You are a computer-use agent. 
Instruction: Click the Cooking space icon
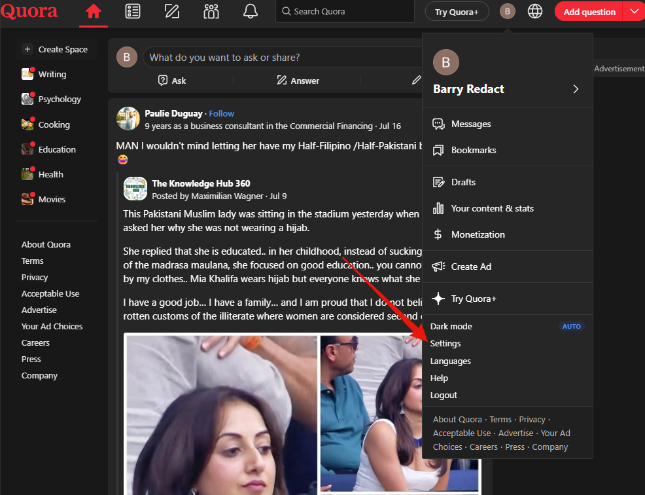(x=27, y=124)
